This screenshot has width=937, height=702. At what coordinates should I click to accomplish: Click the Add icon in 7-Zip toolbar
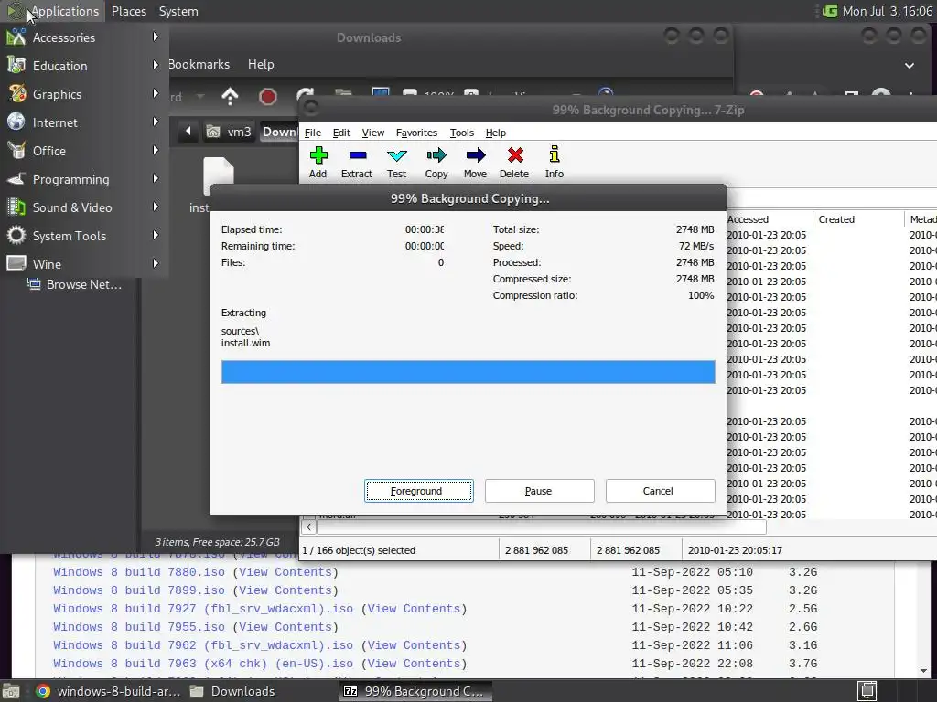click(x=318, y=155)
